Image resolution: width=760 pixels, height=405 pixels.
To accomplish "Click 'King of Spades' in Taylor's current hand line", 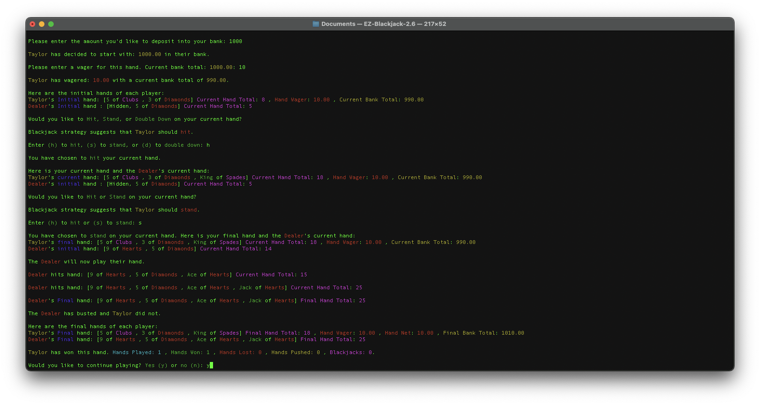I will click(x=222, y=177).
